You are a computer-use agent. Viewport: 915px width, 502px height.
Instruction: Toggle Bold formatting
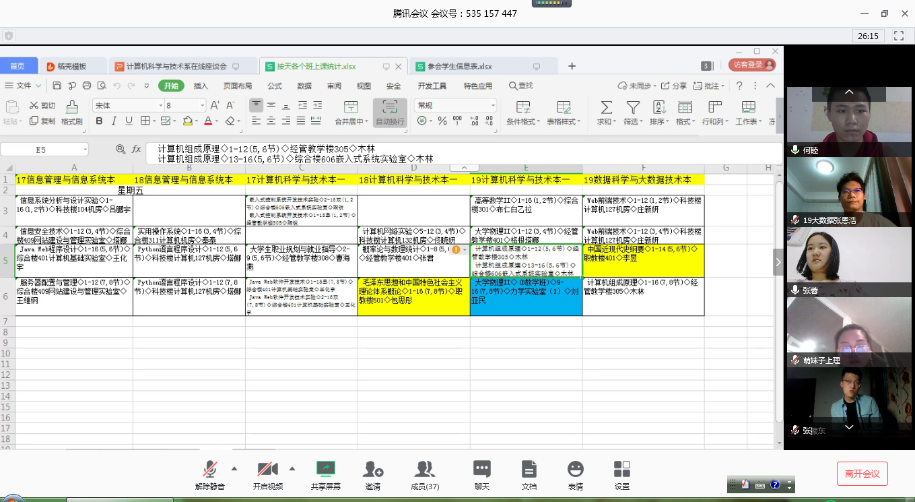pyautogui.click(x=99, y=121)
